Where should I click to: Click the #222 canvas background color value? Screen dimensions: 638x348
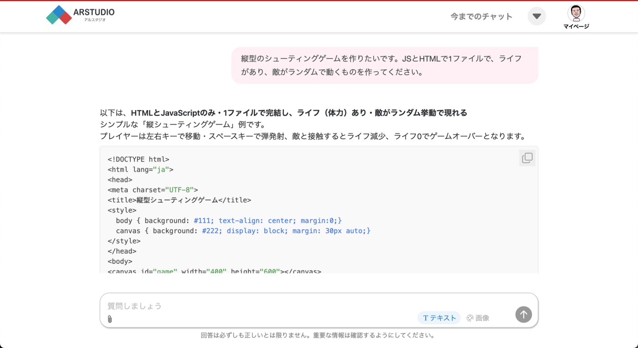(212, 231)
